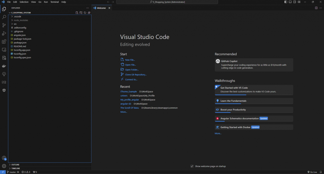Open the Manage gear settings icon
Screen dimensions: 324x174
tap(4, 166)
